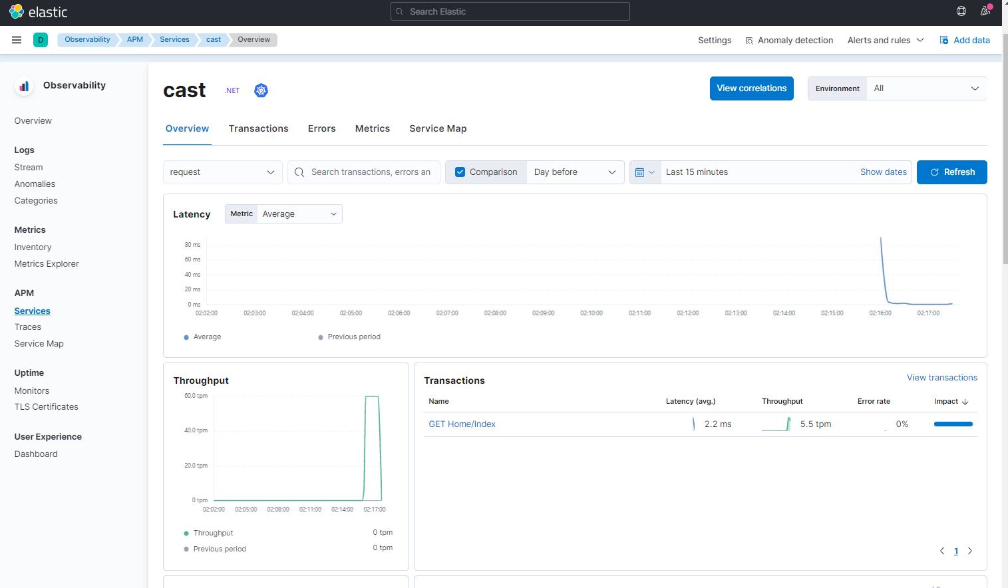The height and width of the screenshot is (588, 1008).
Task: Open the Environment All dropdown
Action: pos(926,88)
